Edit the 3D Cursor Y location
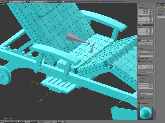 (145, 86)
